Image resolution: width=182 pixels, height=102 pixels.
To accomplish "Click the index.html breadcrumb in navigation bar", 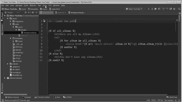I will tap(54, 9).
